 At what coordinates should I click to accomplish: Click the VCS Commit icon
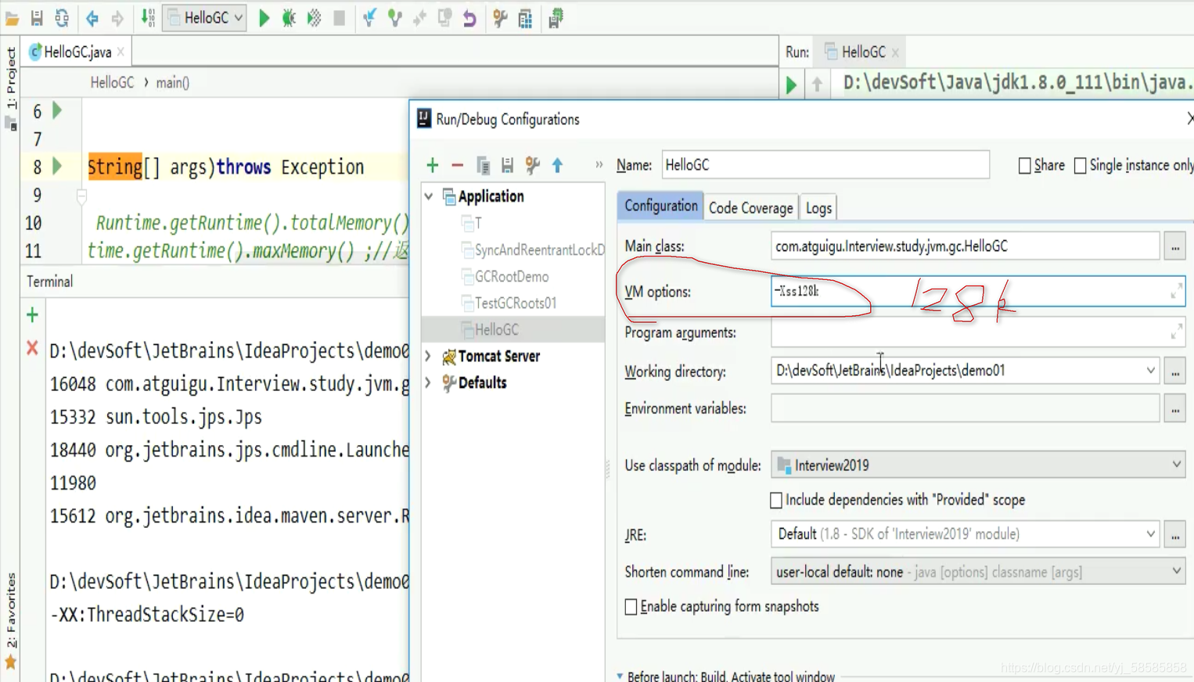395,18
